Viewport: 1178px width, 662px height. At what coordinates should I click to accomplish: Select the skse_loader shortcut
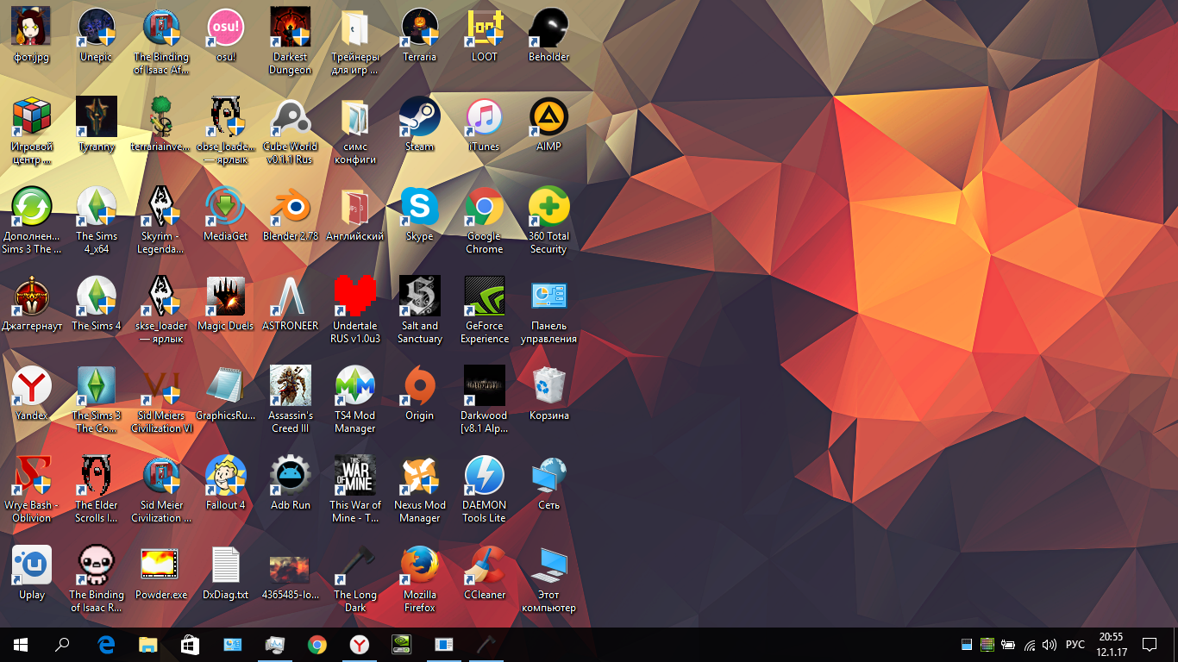coord(161,297)
